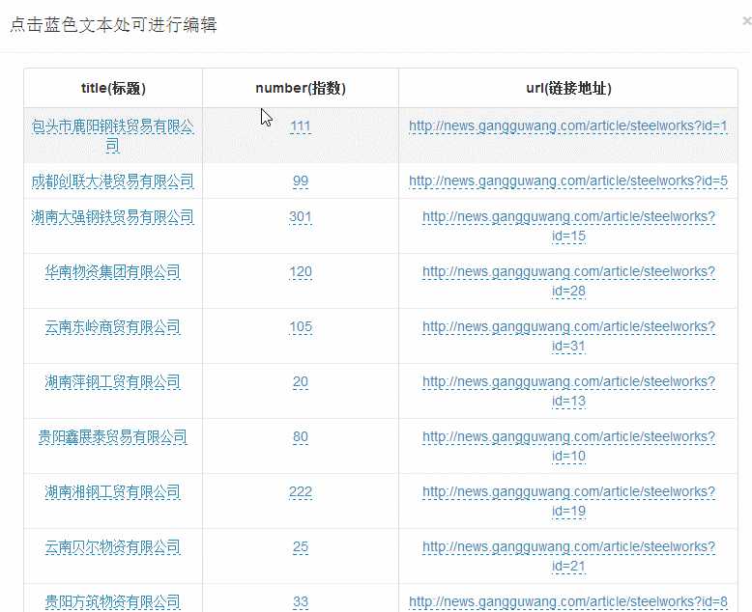Edit the number value 105
This screenshot has width=752, height=612.
pyautogui.click(x=301, y=327)
